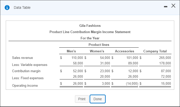Click Product Line Contribution Margin Income Statement title
Screen dimensions: 180x107
[90, 32]
